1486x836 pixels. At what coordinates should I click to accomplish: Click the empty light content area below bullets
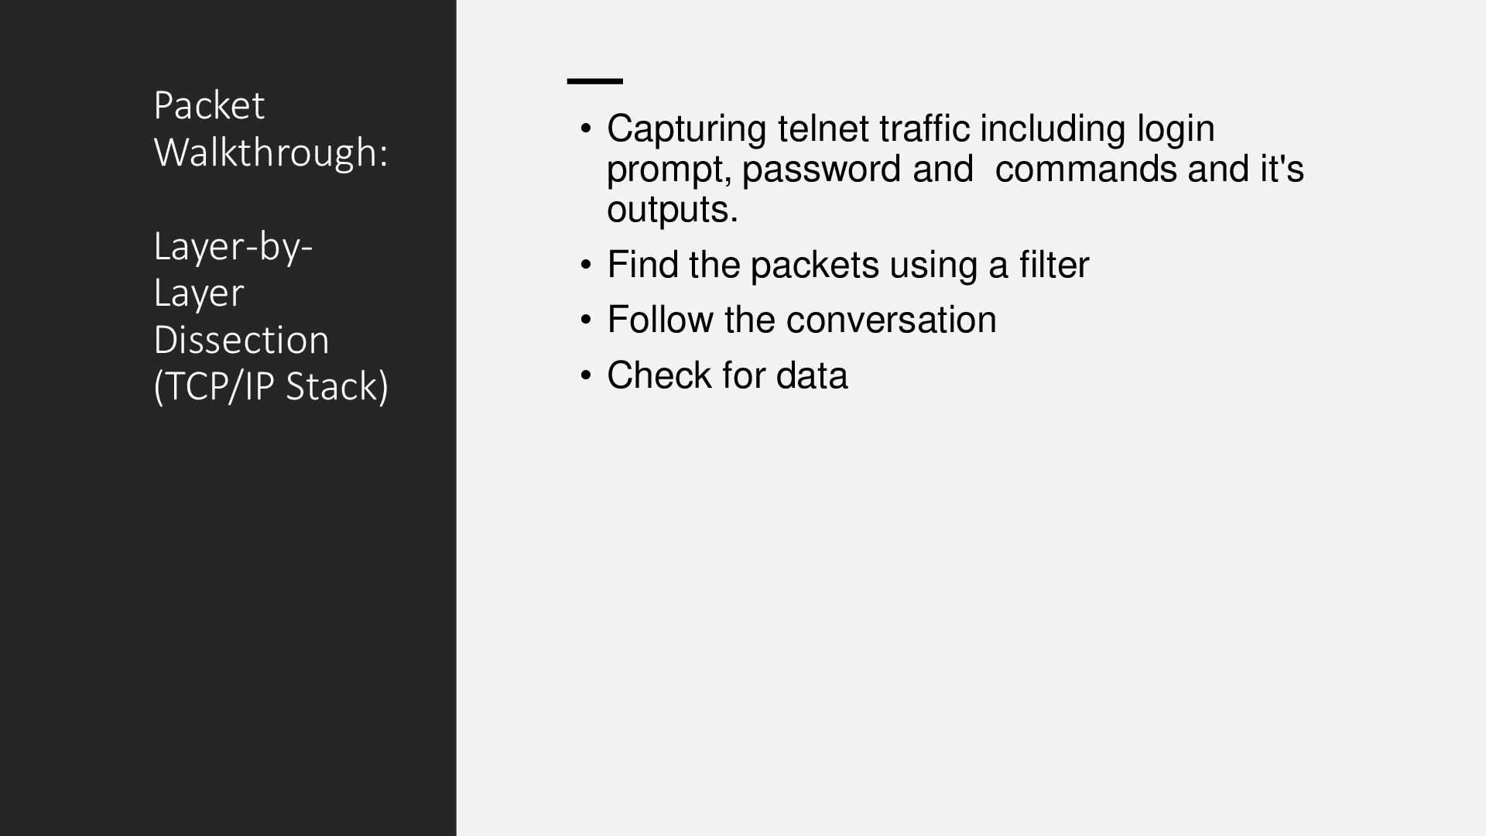(x=971, y=619)
